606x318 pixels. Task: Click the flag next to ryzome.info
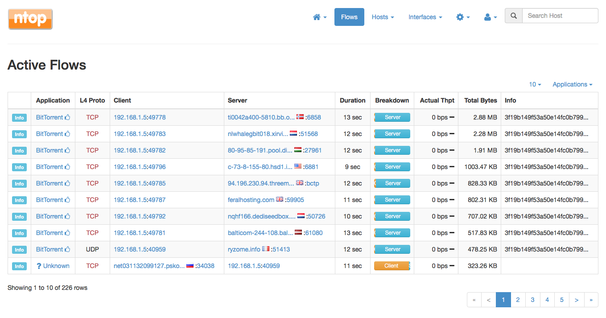[266, 249]
